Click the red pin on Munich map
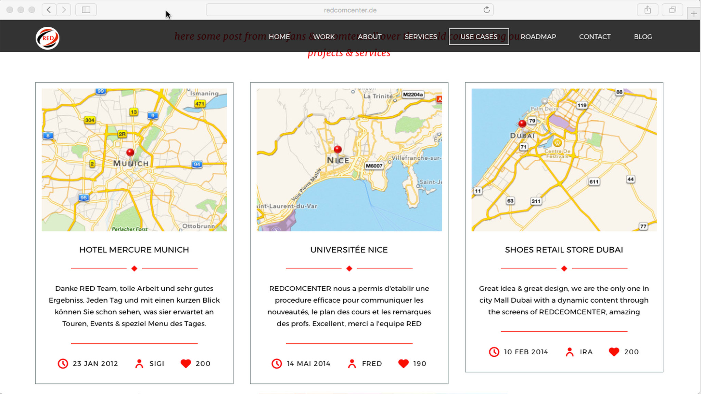The image size is (701, 394). pos(130,153)
